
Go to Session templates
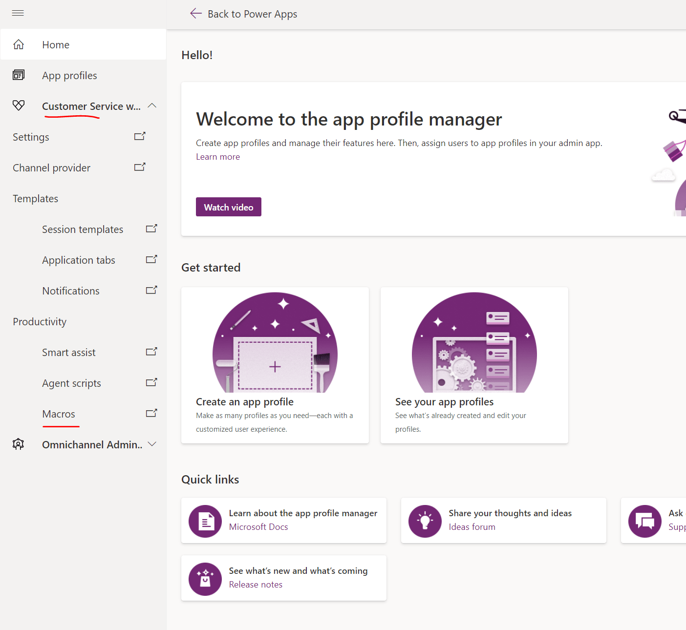(x=83, y=229)
